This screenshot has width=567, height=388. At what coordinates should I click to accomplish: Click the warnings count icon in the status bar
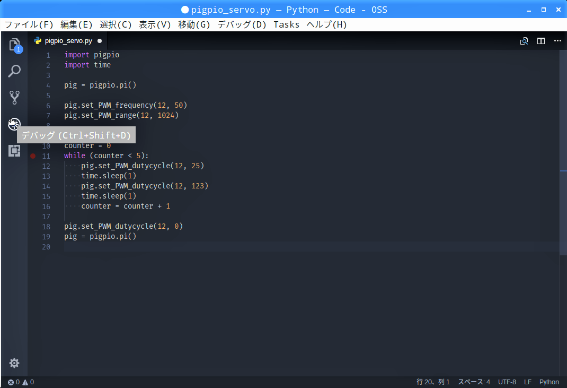[25, 382]
